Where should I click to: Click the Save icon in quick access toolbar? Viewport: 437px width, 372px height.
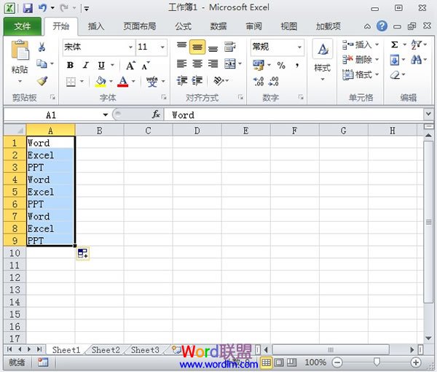(x=28, y=8)
